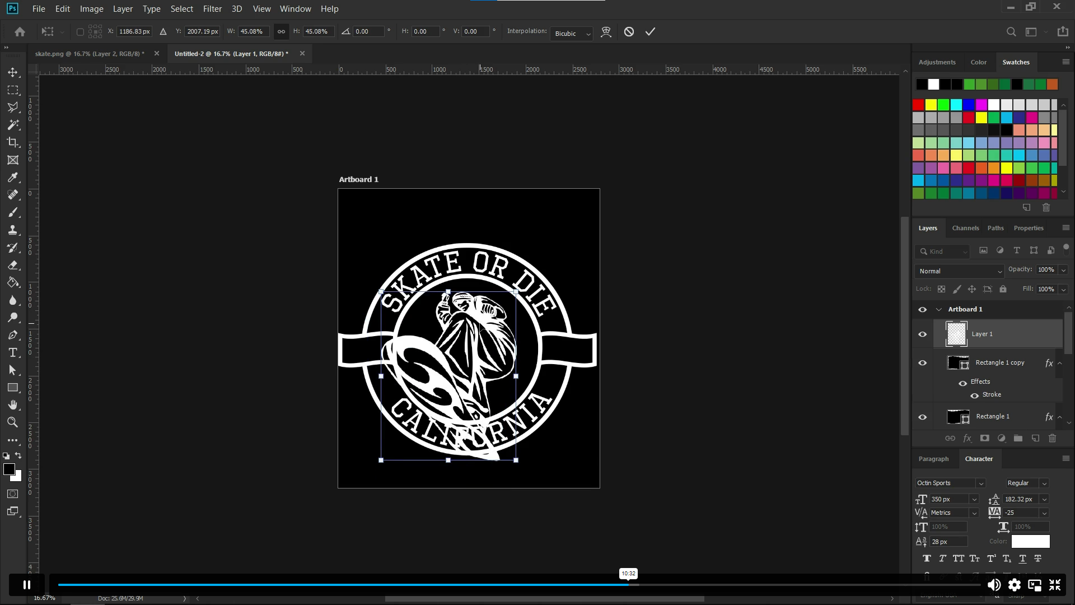The image size is (1075, 605).
Task: Commit the transform with the checkmark
Action: click(x=649, y=31)
